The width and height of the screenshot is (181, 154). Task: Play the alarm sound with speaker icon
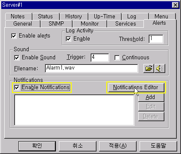(x=160, y=69)
